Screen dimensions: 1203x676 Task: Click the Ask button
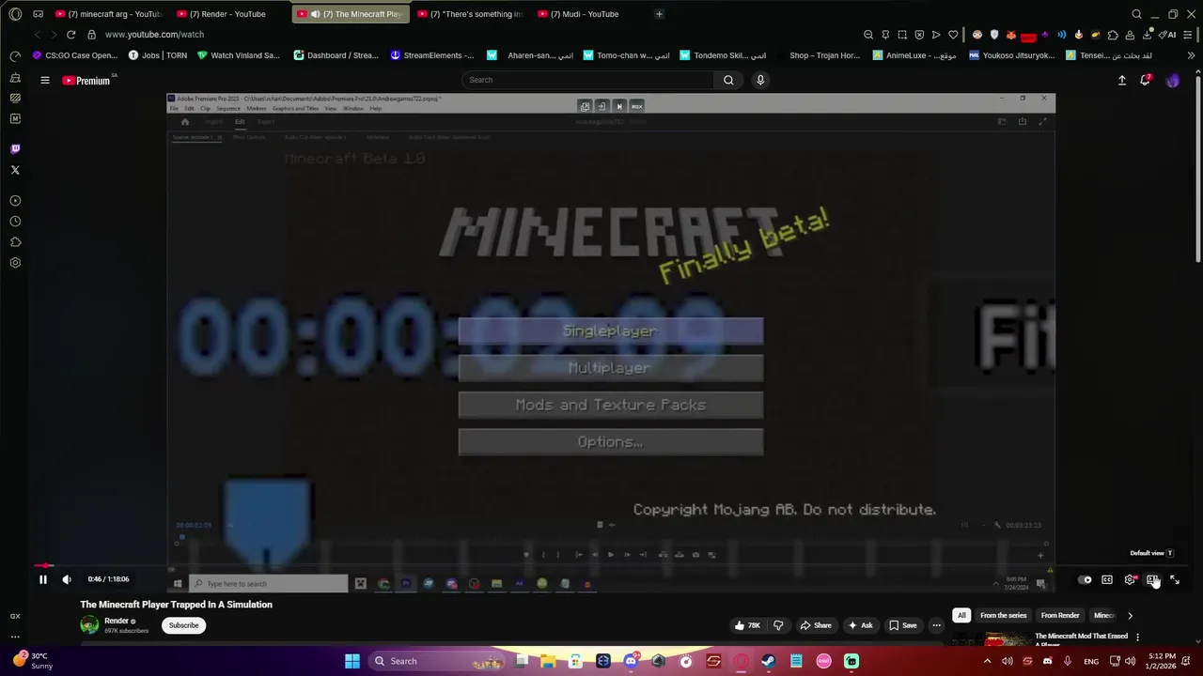pos(860,625)
